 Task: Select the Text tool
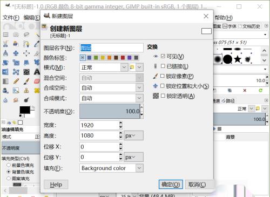click(37, 72)
